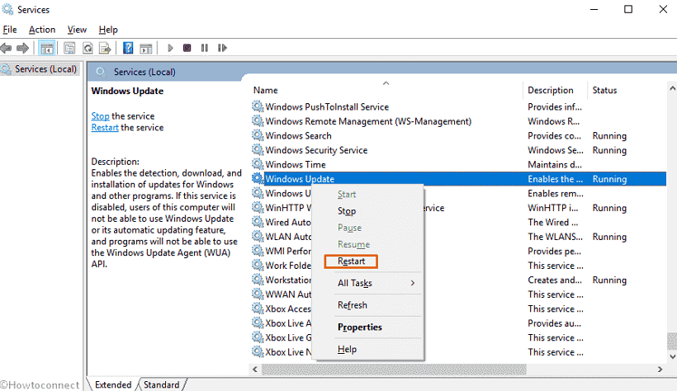Open the View menu
Image resolution: width=677 pixels, height=391 pixels.
(77, 30)
